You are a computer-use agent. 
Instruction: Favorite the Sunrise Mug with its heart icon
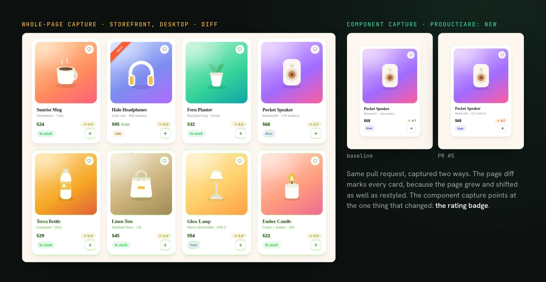click(x=89, y=49)
